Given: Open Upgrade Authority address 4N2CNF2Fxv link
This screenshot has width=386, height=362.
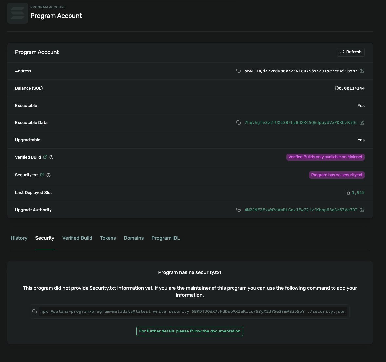Looking at the screenshot, I should point(301,210).
